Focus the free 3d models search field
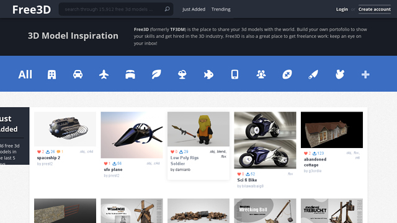 112,9
